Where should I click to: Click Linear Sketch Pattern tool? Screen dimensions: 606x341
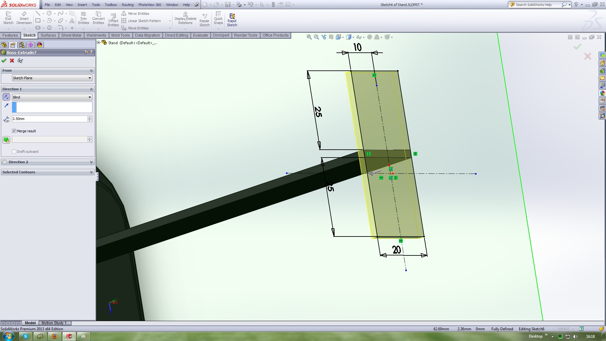point(141,21)
